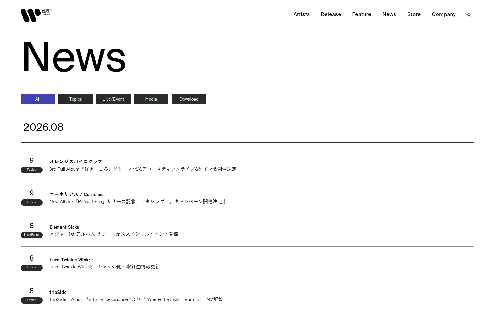The height and width of the screenshot is (309, 495).
Task: Click the large News page heading
Action: pos(74,57)
